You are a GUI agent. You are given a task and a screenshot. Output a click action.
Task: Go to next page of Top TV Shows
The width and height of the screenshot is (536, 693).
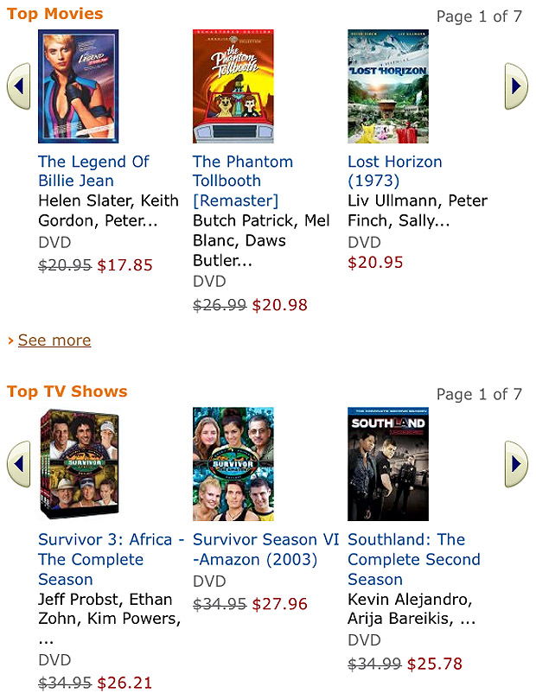516,464
